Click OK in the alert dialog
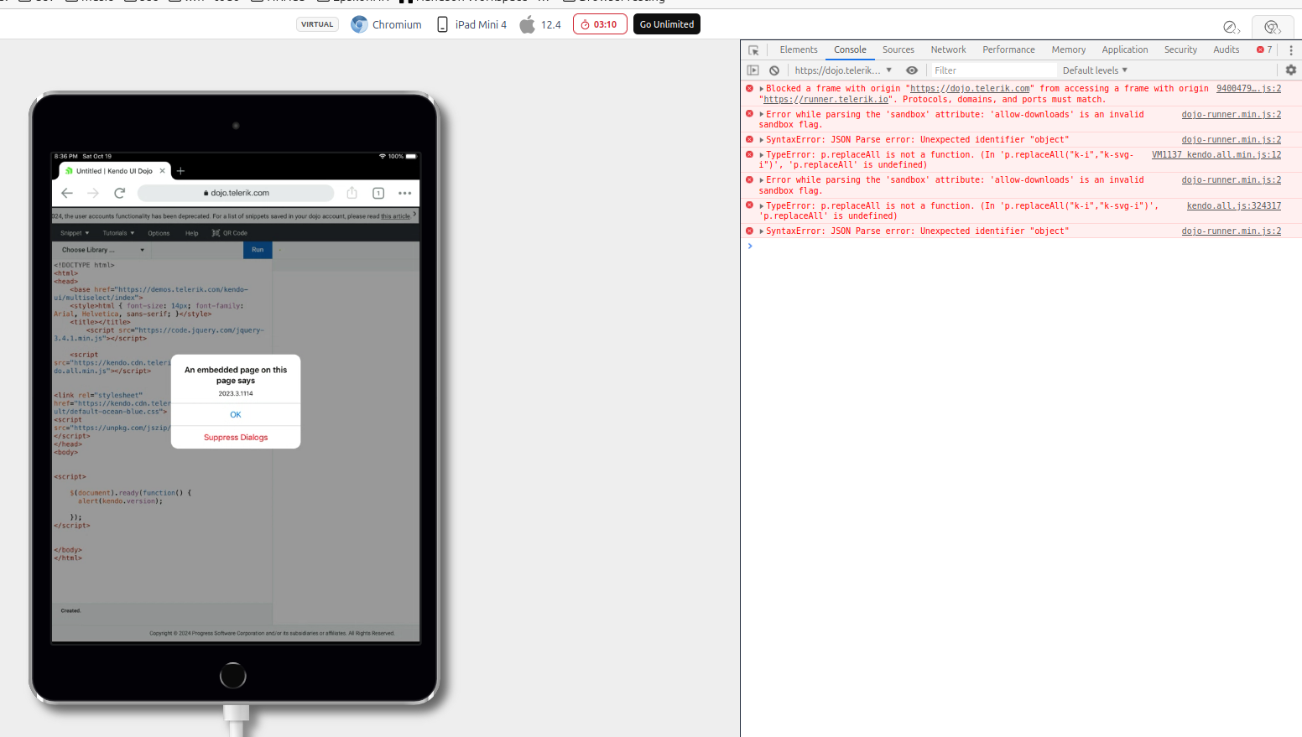Screen dimensions: 1302x737 (236, 415)
